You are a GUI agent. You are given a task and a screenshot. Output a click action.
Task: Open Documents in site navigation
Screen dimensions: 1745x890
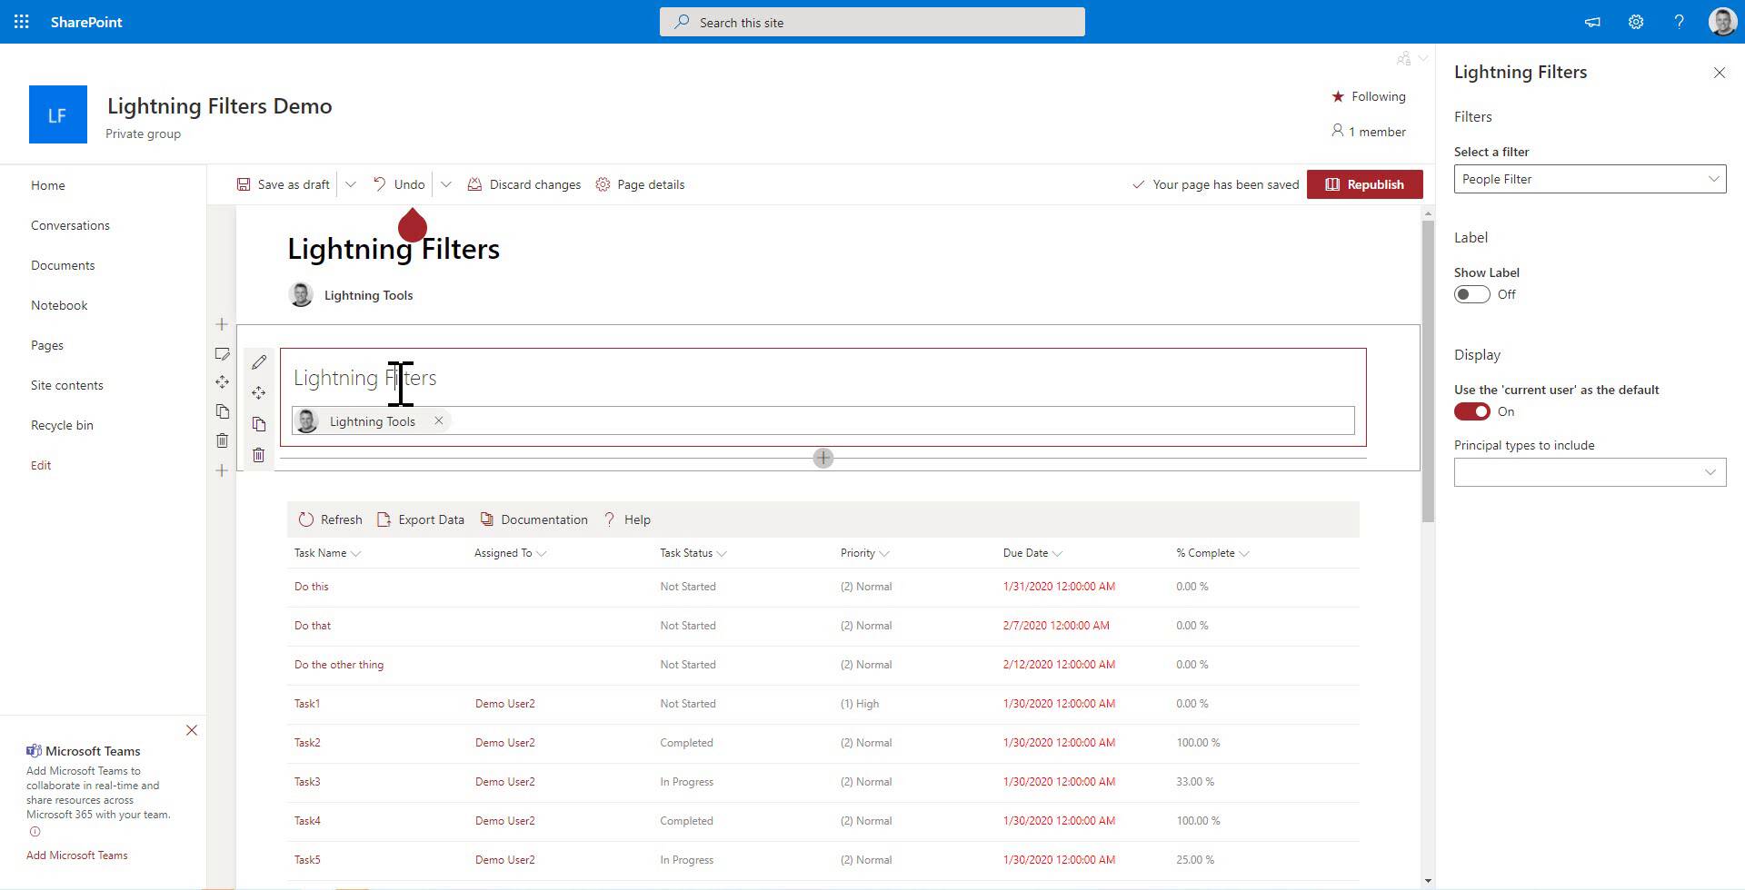pyautogui.click(x=63, y=265)
